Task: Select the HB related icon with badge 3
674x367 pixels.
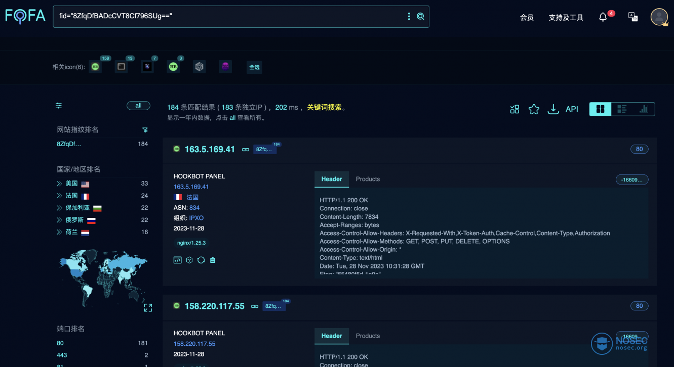Action: click(x=173, y=66)
